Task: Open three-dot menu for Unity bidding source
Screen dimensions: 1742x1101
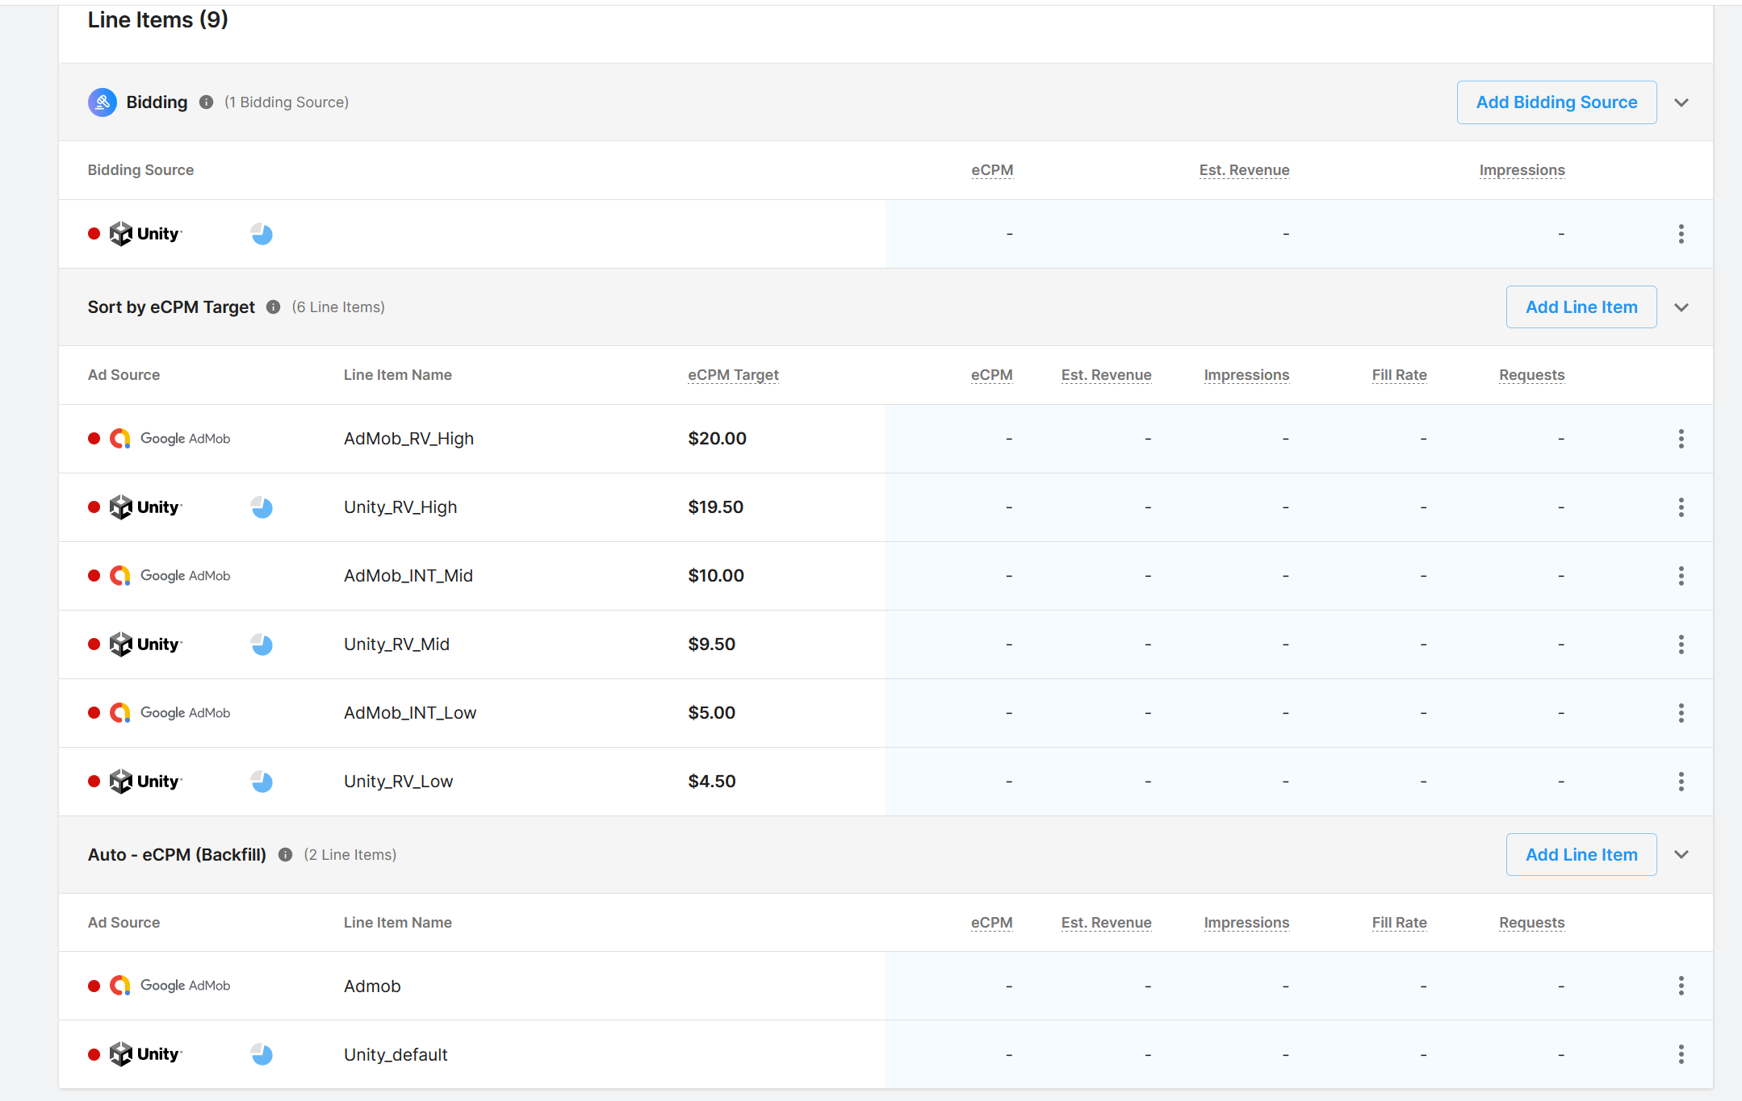Action: click(1681, 234)
